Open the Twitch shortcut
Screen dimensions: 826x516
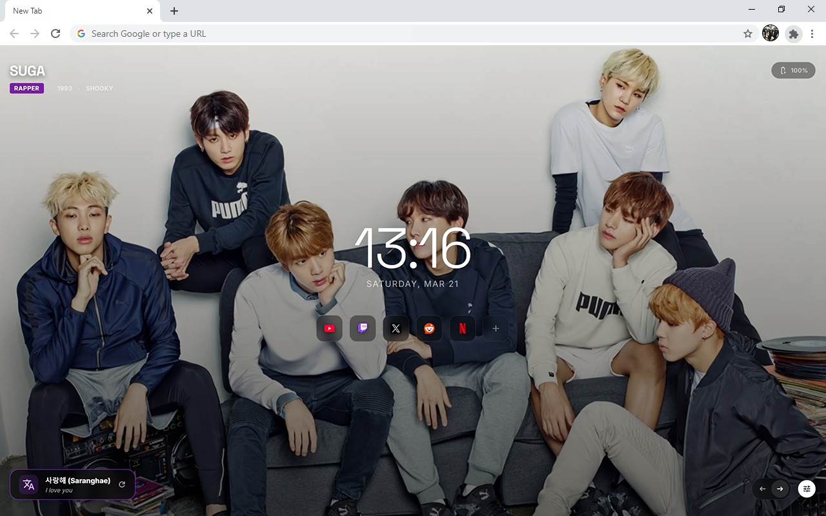[363, 328]
